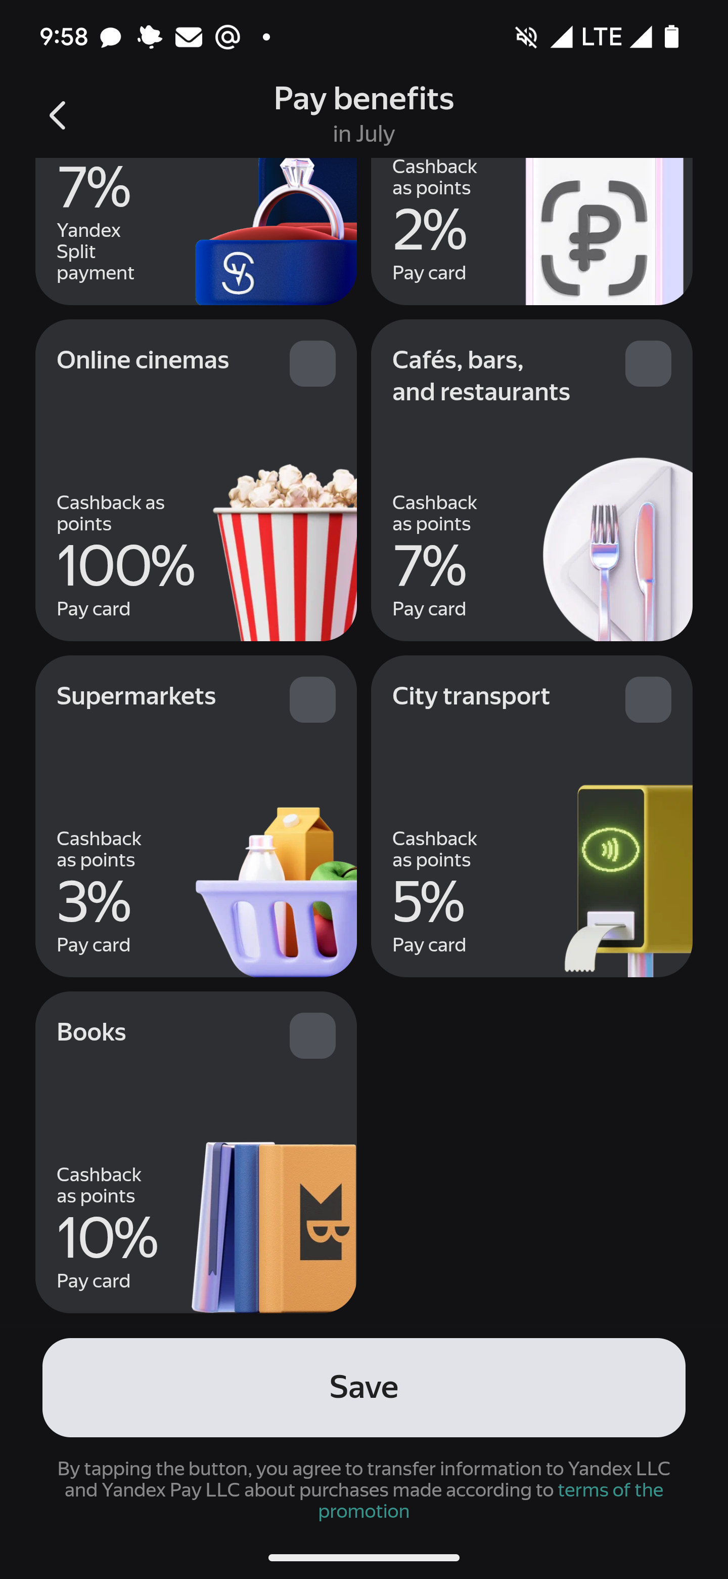
Task: Tap the muted sound status icon
Action: (x=526, y=37)
